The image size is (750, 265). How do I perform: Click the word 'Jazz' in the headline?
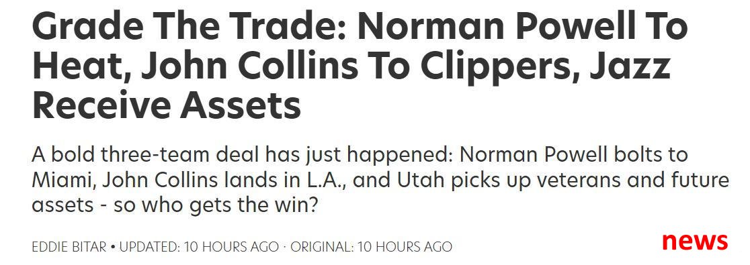tap(638, 68)
